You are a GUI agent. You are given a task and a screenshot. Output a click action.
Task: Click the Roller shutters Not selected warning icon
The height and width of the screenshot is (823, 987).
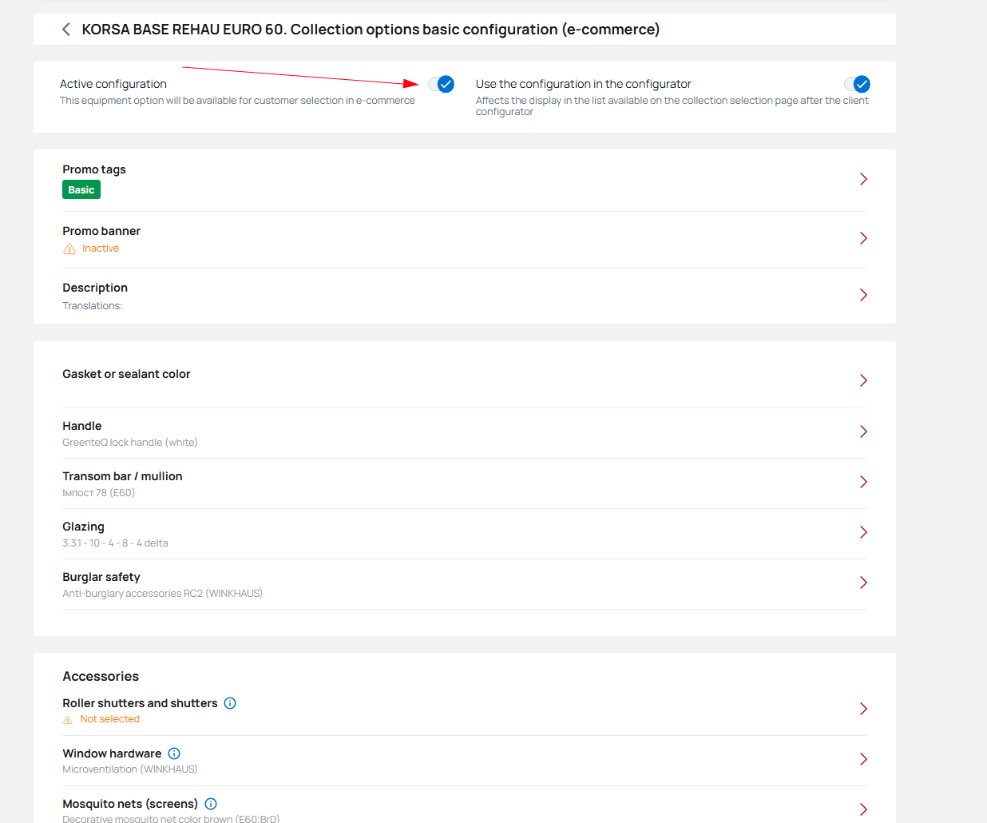click(x=68, y=720)
